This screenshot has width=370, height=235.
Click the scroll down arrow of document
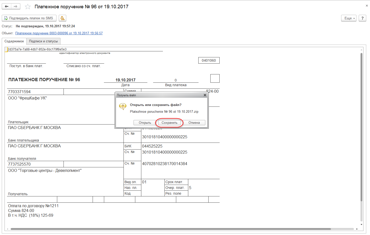361,224
